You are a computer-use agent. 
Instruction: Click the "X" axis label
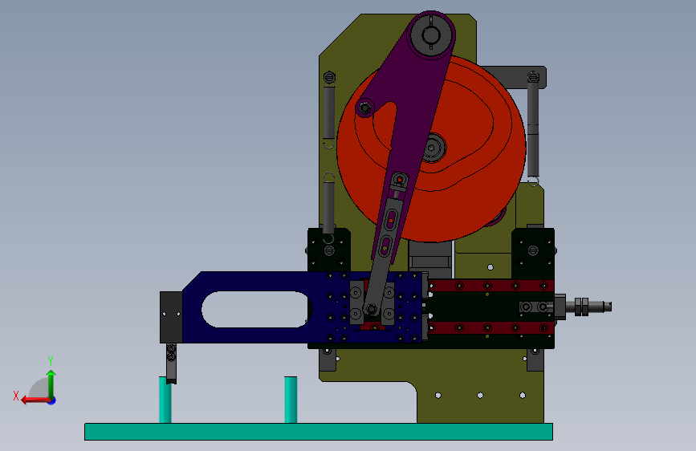[16, 396]
